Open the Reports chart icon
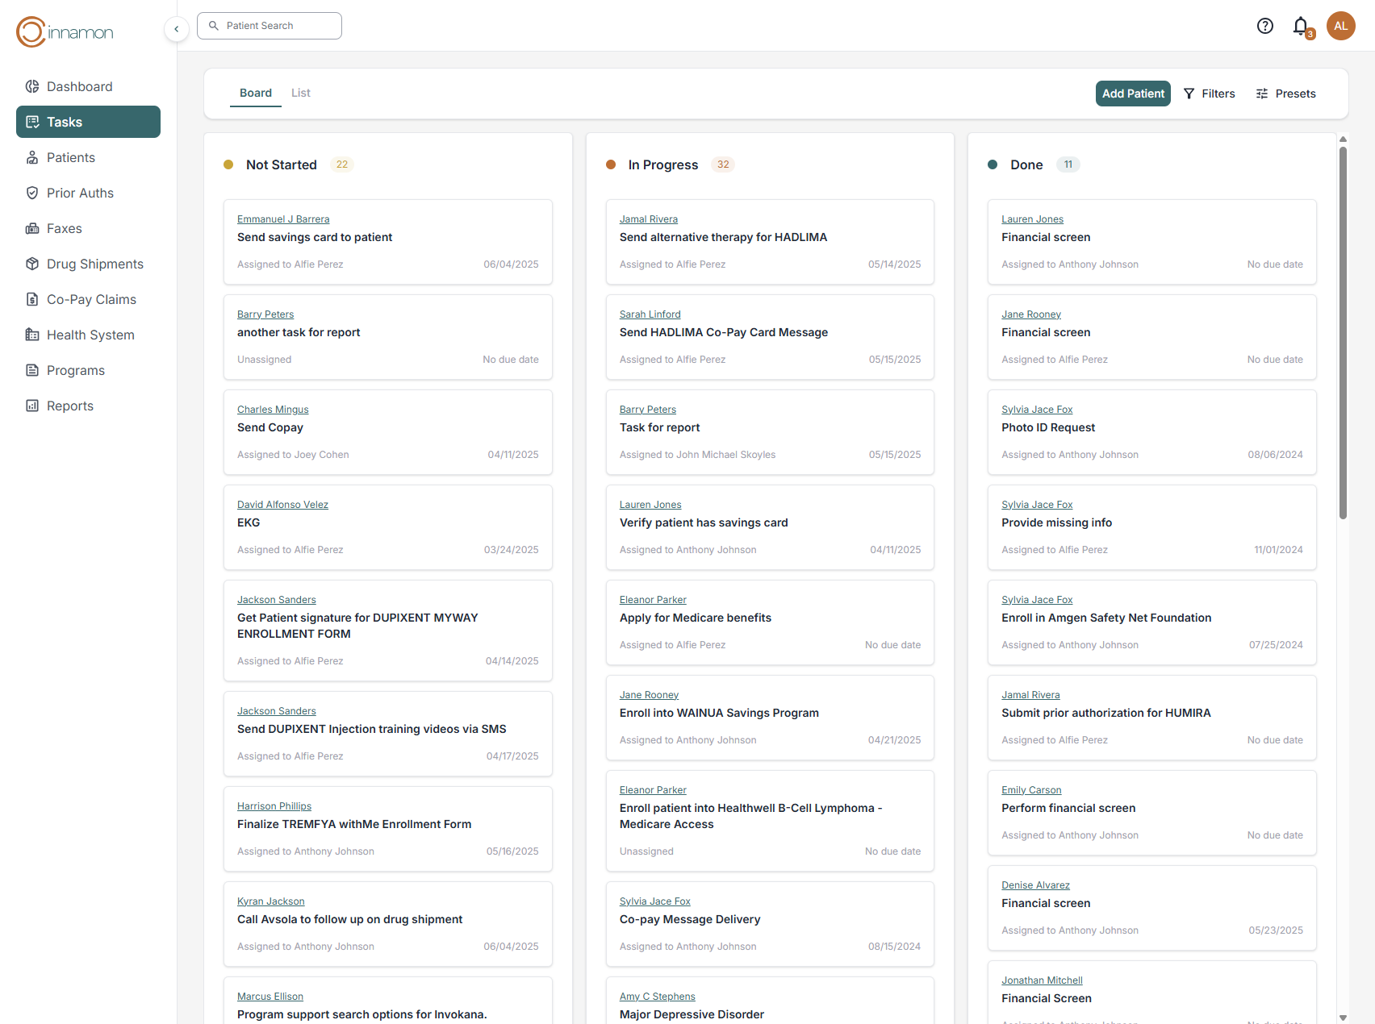 coord(32,406)
